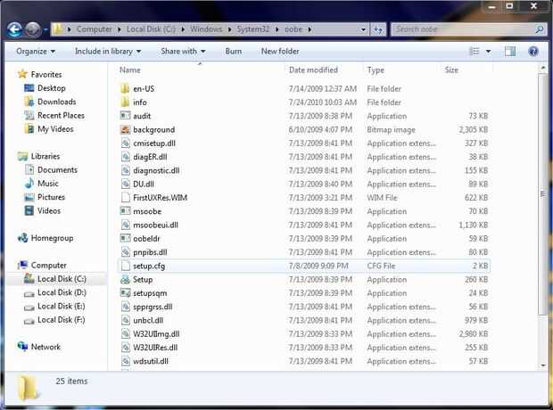Select Local Disk (C:) in the breadcrumb
This screenshot has width=553, height=410.
(x=151, y=29)
